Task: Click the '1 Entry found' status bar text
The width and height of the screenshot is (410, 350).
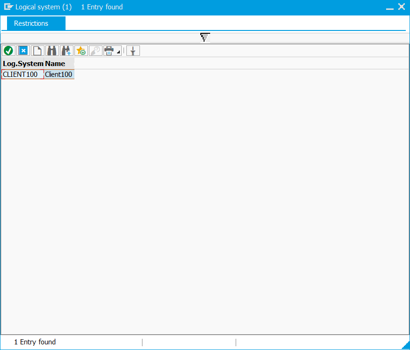Action: 35,342
